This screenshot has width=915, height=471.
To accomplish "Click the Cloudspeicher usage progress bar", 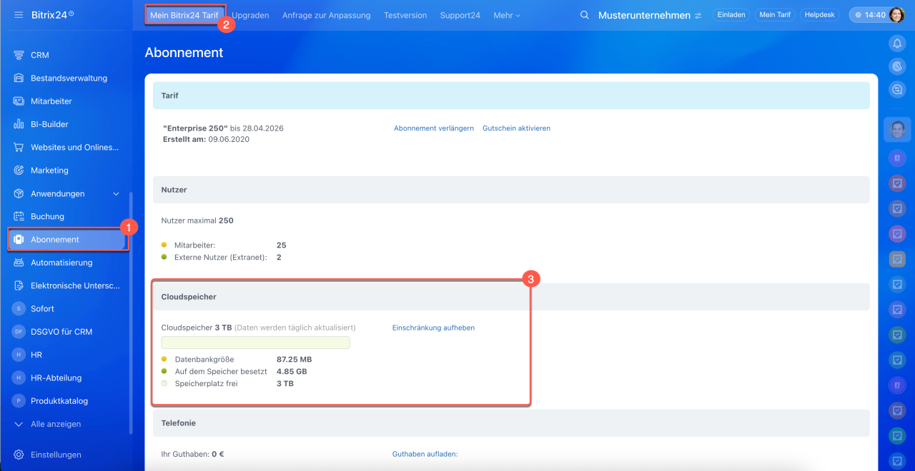I will [255, 343].
